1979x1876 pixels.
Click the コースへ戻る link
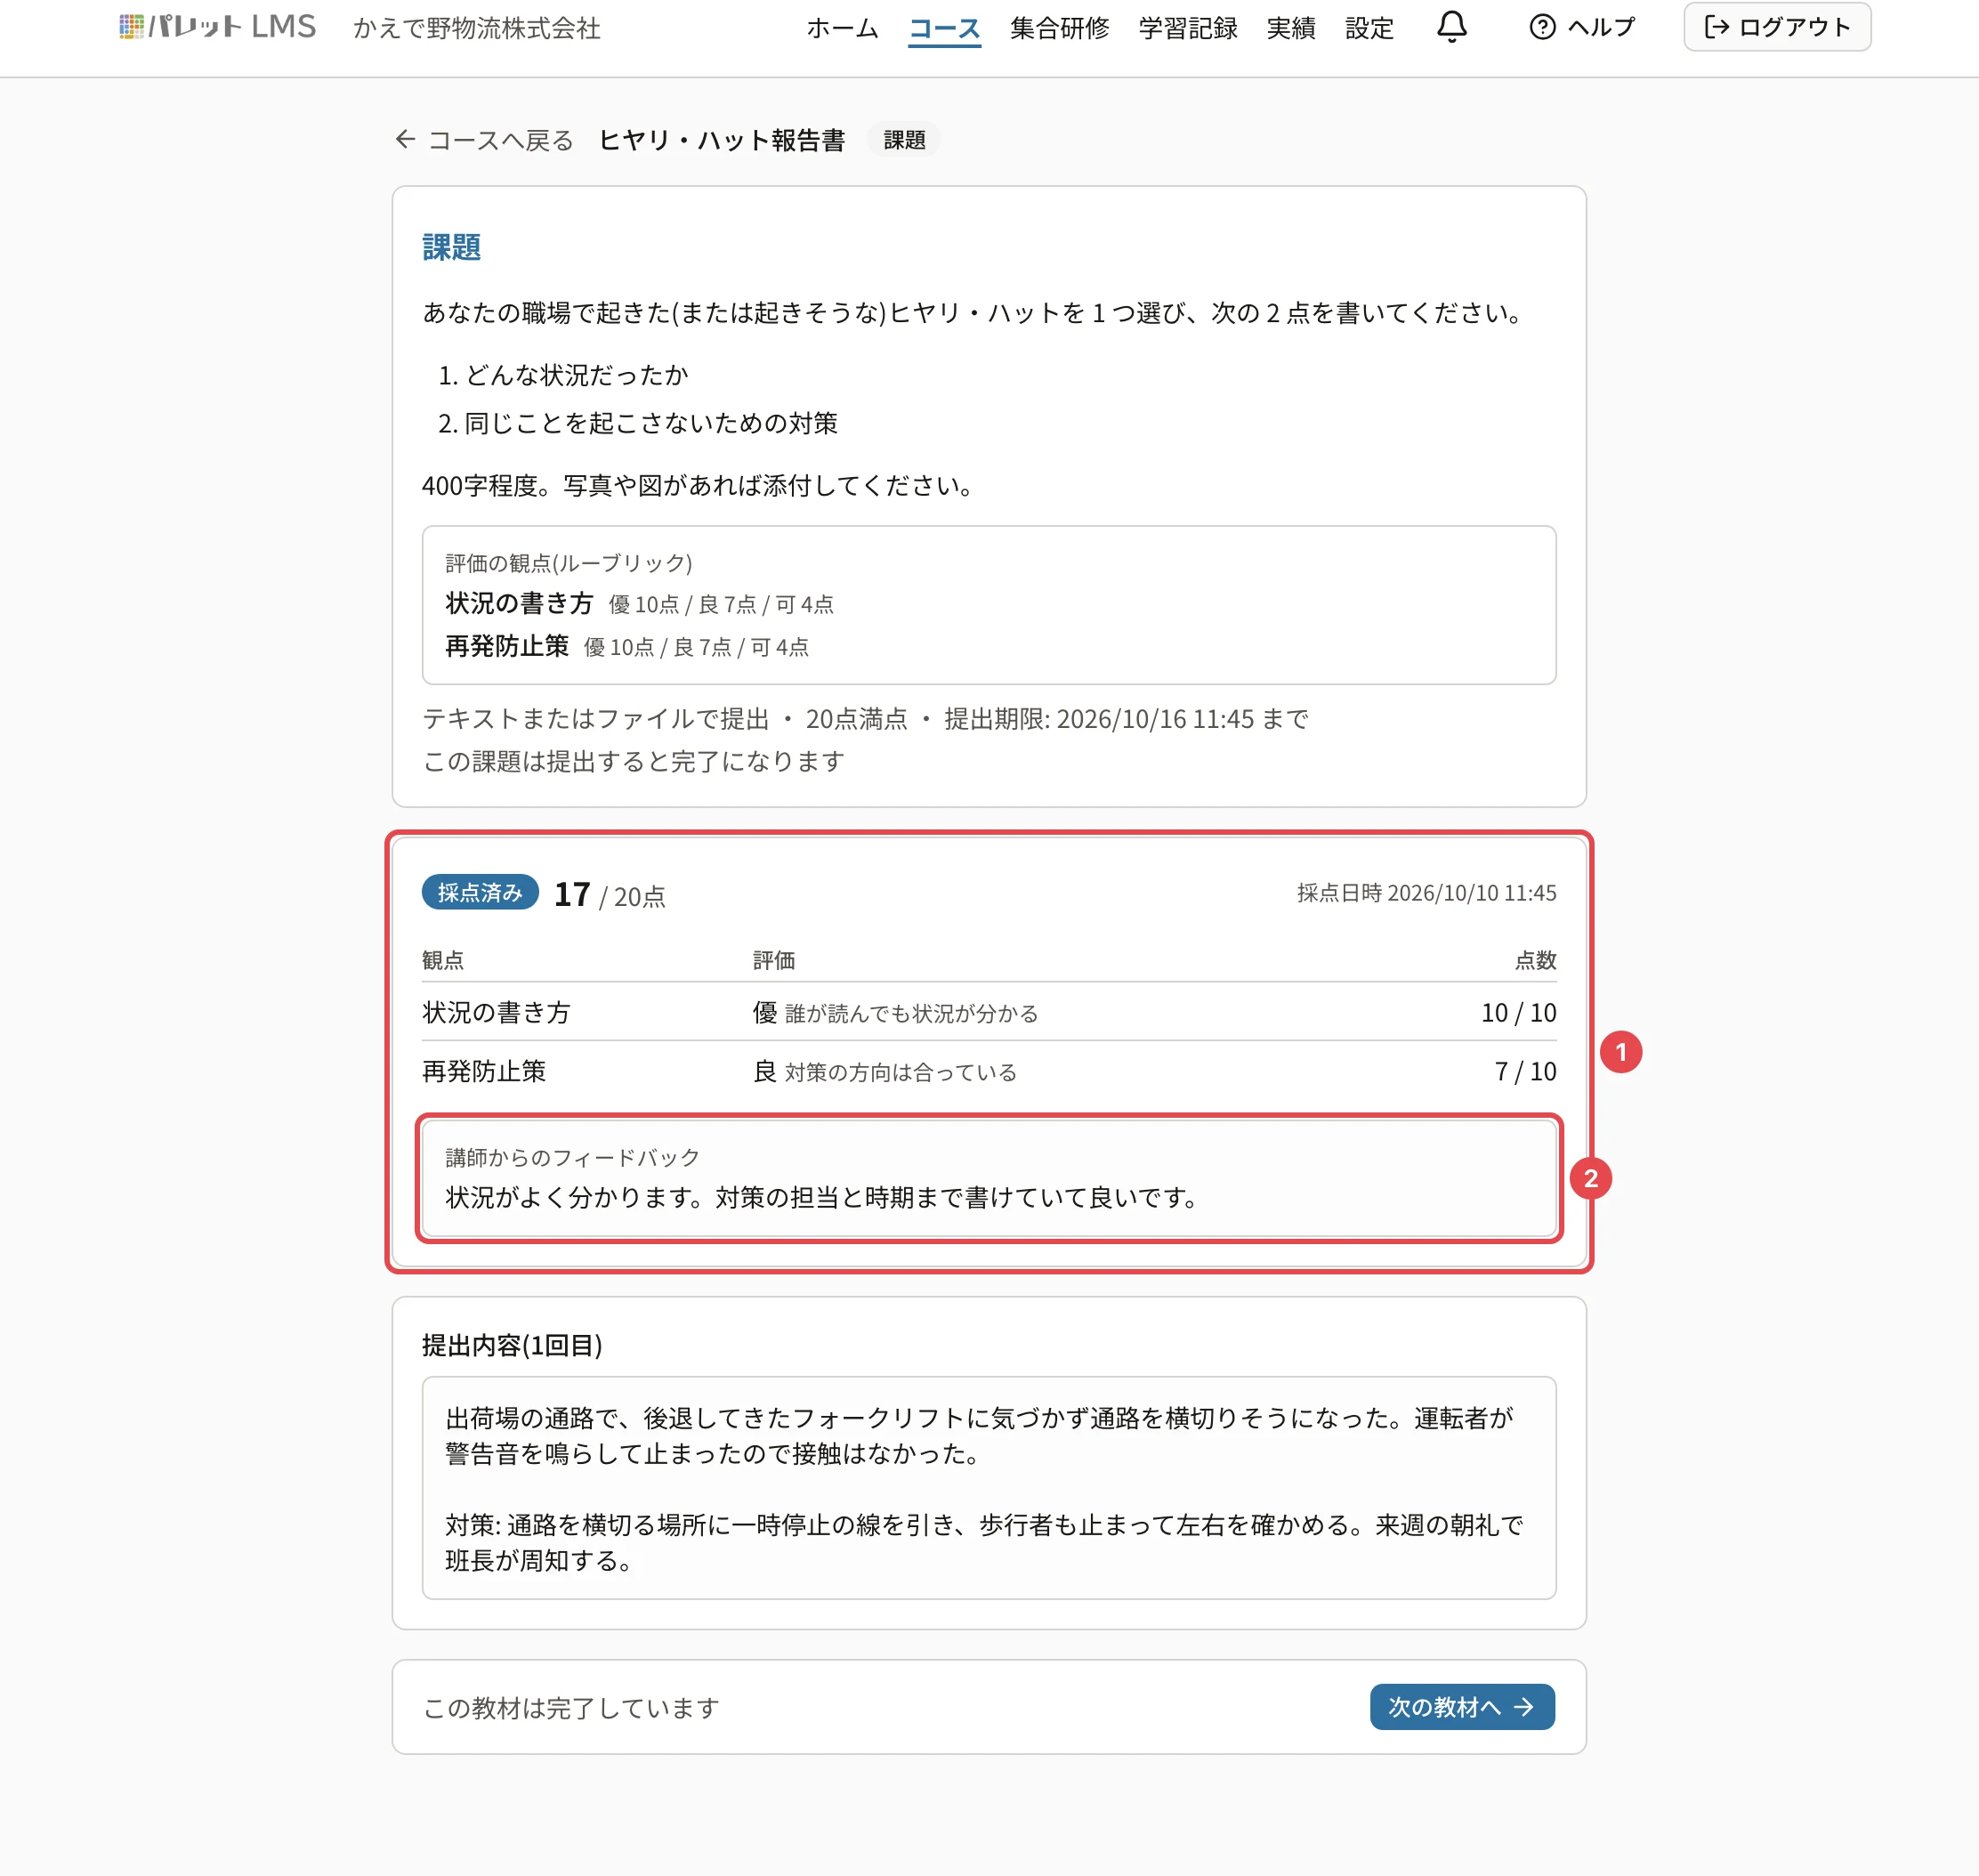click(x=484, y=140)
